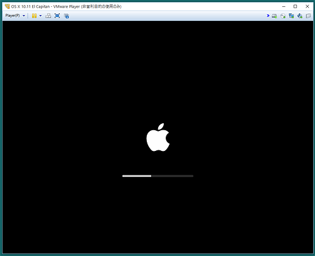
Task: Click the network adapter device icon
Action: point(291,16)
